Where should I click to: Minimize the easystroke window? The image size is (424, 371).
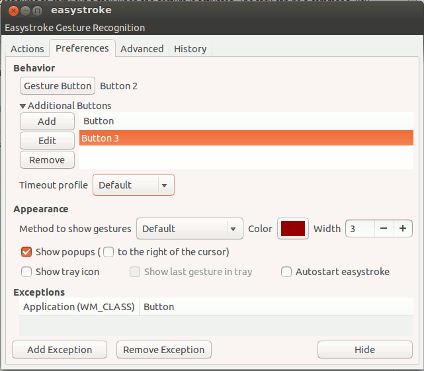point(25,11)
